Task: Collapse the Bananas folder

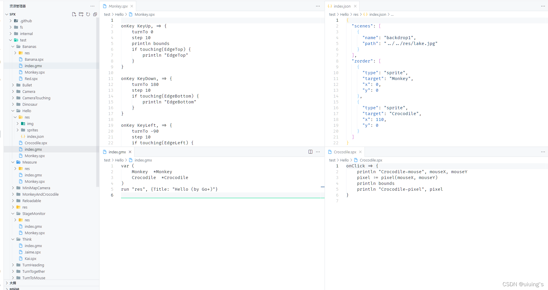Action: click(13, 46)
